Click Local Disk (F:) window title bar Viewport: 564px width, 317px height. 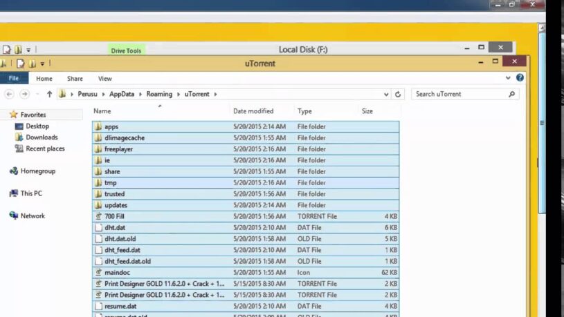coord(303,50)
